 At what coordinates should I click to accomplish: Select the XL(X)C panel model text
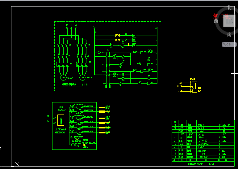(x=61, y=130)
